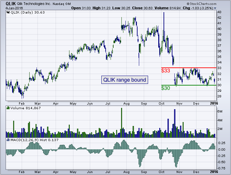Click the QLIK ticker symbol title

coord(11,4)
